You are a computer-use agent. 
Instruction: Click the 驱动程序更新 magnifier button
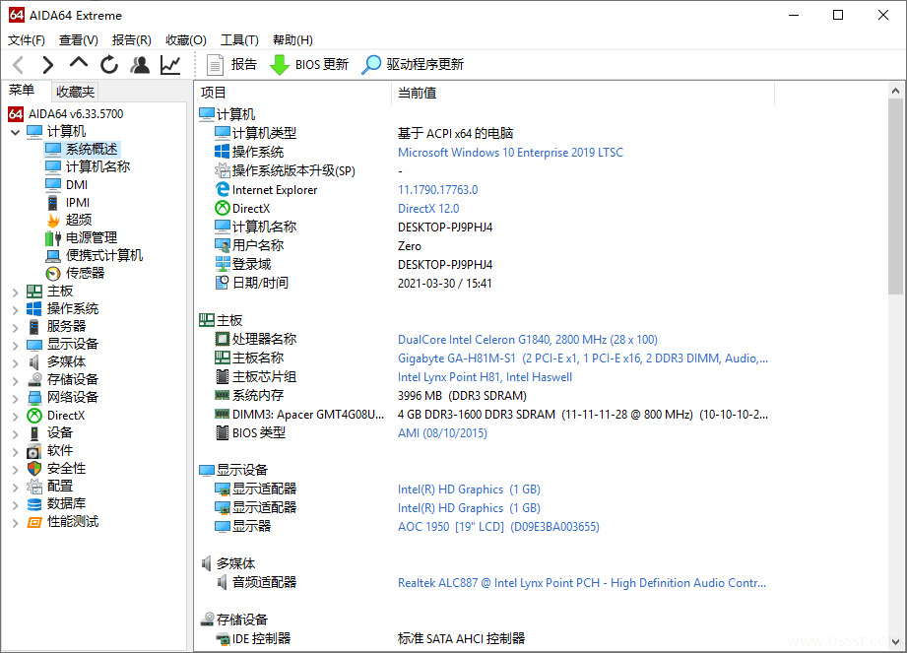click(413, 65)
